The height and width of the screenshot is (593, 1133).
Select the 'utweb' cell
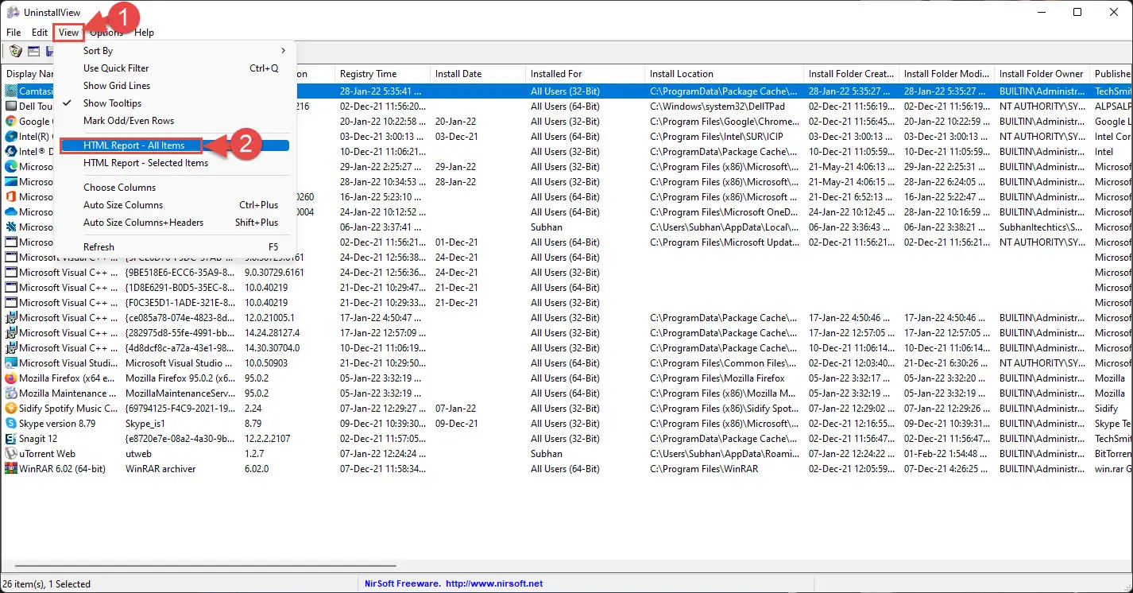pyautogui.click(x=138, y=454)
